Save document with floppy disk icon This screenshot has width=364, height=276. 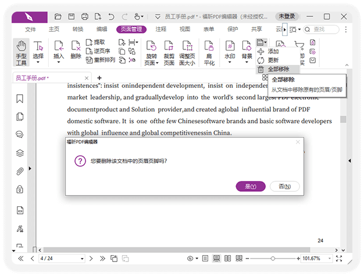[72, 17]
